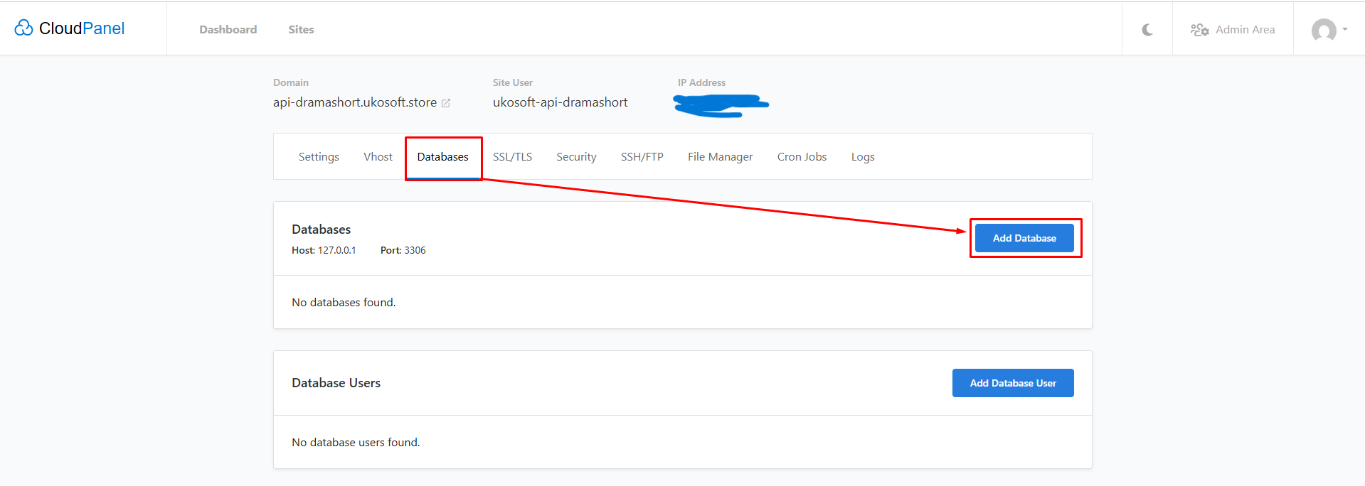View the Logs tab
The image size is (1365, 486).
(863, 157)
